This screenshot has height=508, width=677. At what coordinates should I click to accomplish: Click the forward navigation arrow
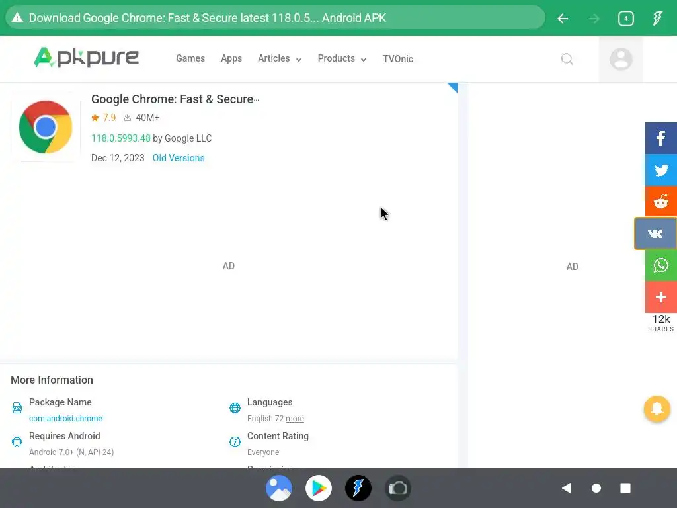(594, 19)
